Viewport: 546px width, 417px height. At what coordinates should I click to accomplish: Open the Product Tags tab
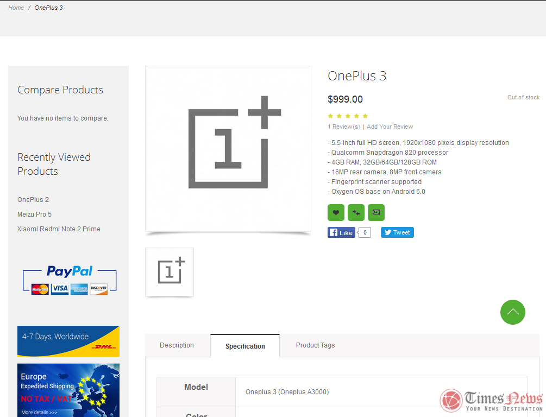tap(315, 345)
